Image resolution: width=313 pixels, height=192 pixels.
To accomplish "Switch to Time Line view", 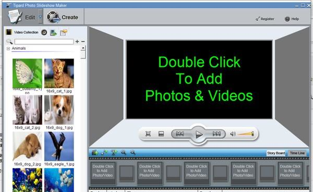I will point(297,153).
